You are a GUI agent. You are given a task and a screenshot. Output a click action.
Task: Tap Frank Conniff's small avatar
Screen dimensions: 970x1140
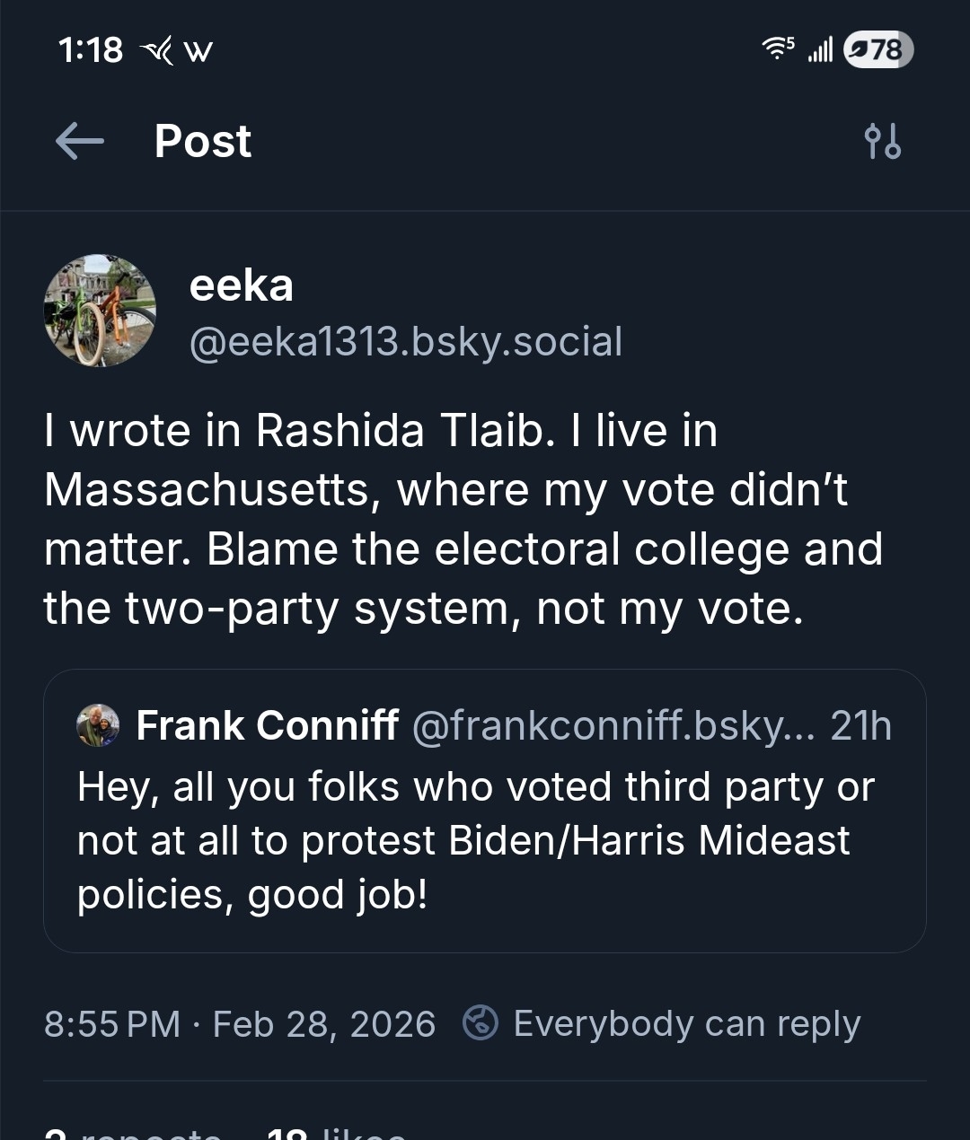[98, 725]
